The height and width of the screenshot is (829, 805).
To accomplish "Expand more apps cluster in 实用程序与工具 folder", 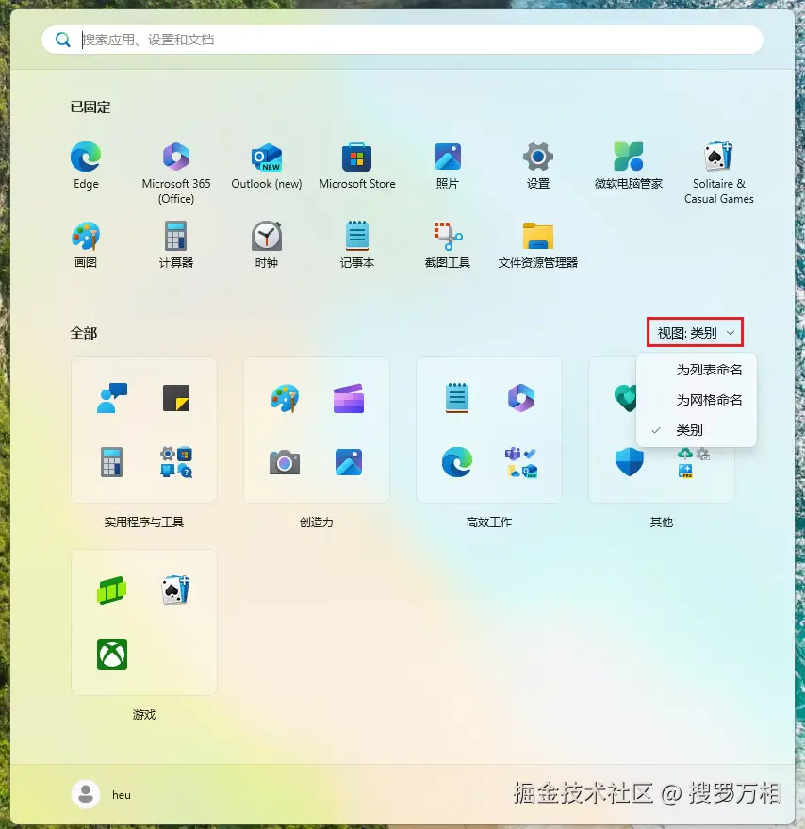I will tap(176, 462).
